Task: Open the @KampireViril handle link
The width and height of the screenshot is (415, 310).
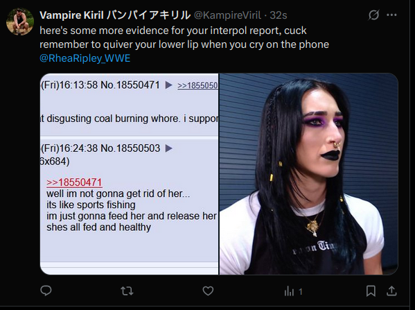Action: (227, 15)
